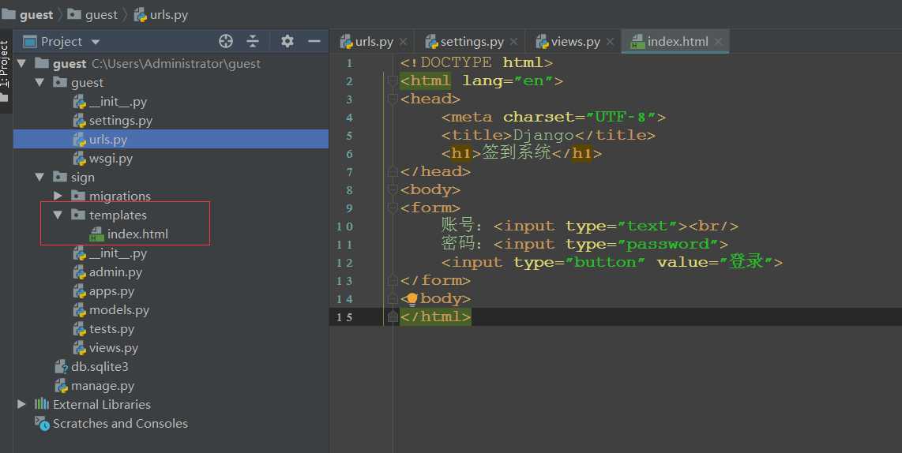This screenshot has height=453, width=902.
Task: Fold the body block at line 8
Action: (393, 189)
